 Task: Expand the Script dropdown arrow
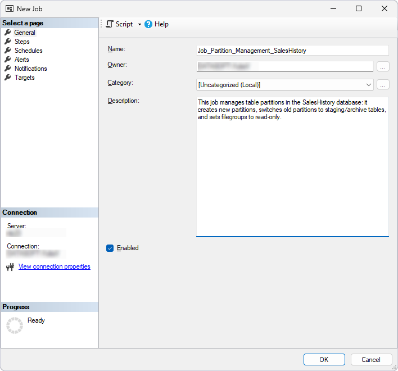tap(139, 24)
